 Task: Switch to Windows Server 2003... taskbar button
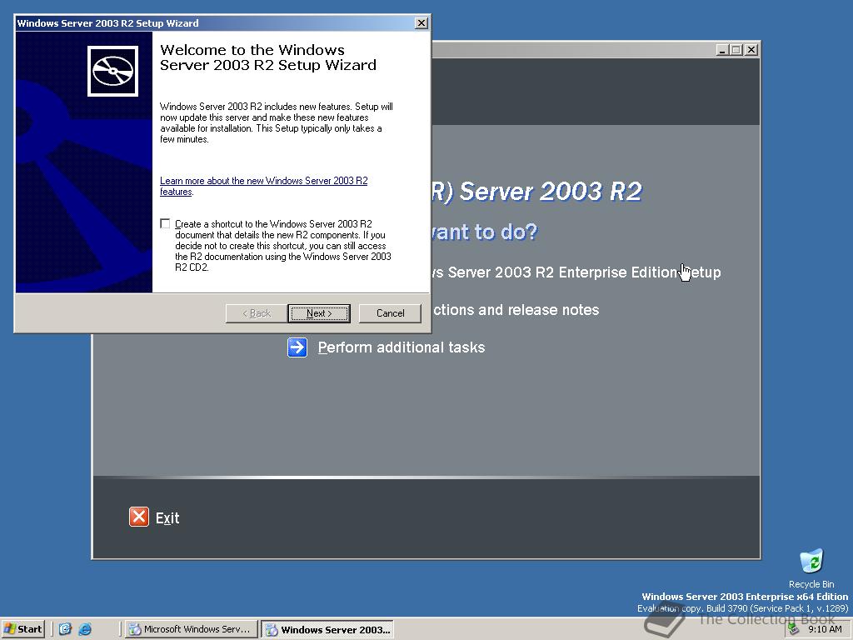(x=327, y=630)
